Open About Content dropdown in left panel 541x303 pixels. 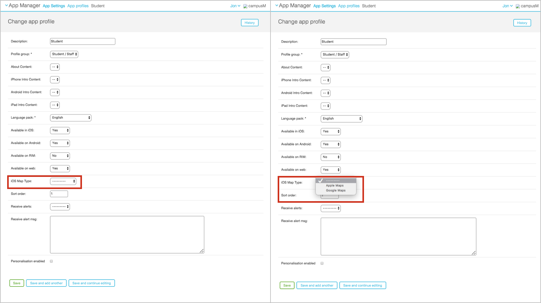click(x=55, y=67)
